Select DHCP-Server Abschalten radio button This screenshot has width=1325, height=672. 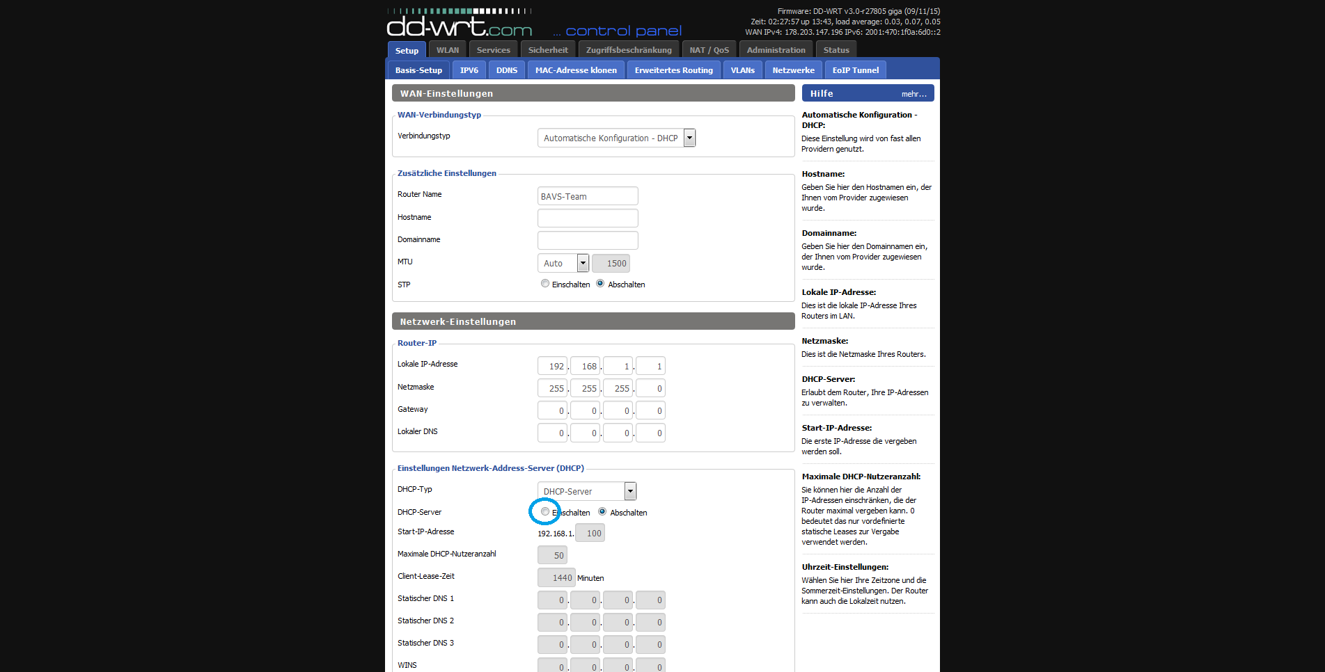click(602, 512)
